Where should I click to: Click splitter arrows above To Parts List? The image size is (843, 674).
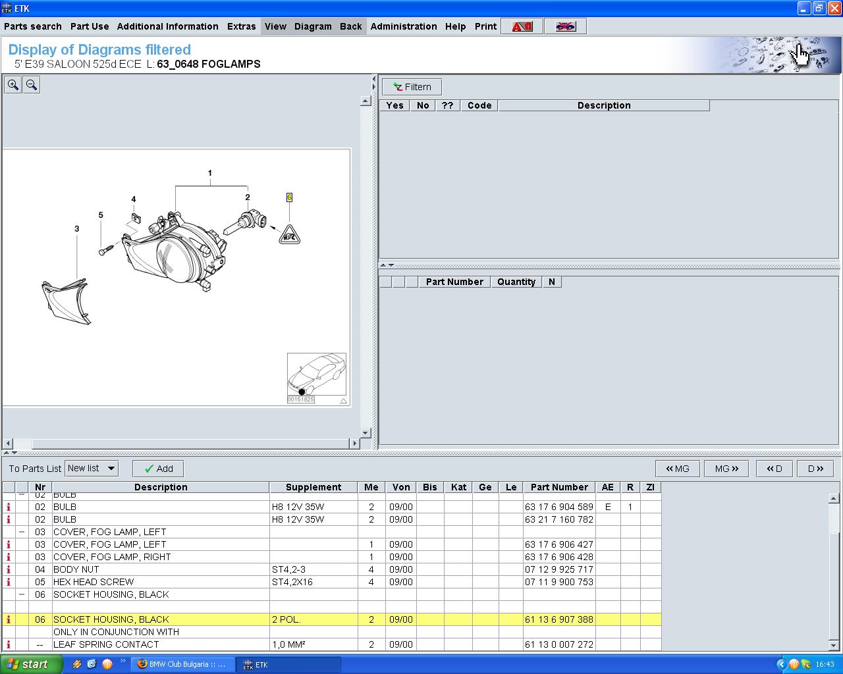[x=11, y=453]
